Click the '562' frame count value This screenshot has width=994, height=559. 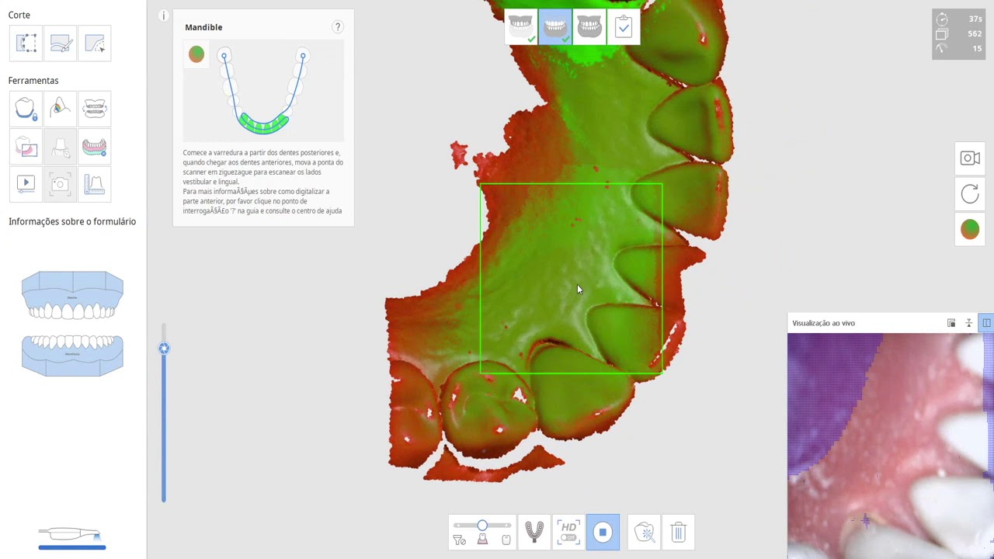(x=975, y=33)
